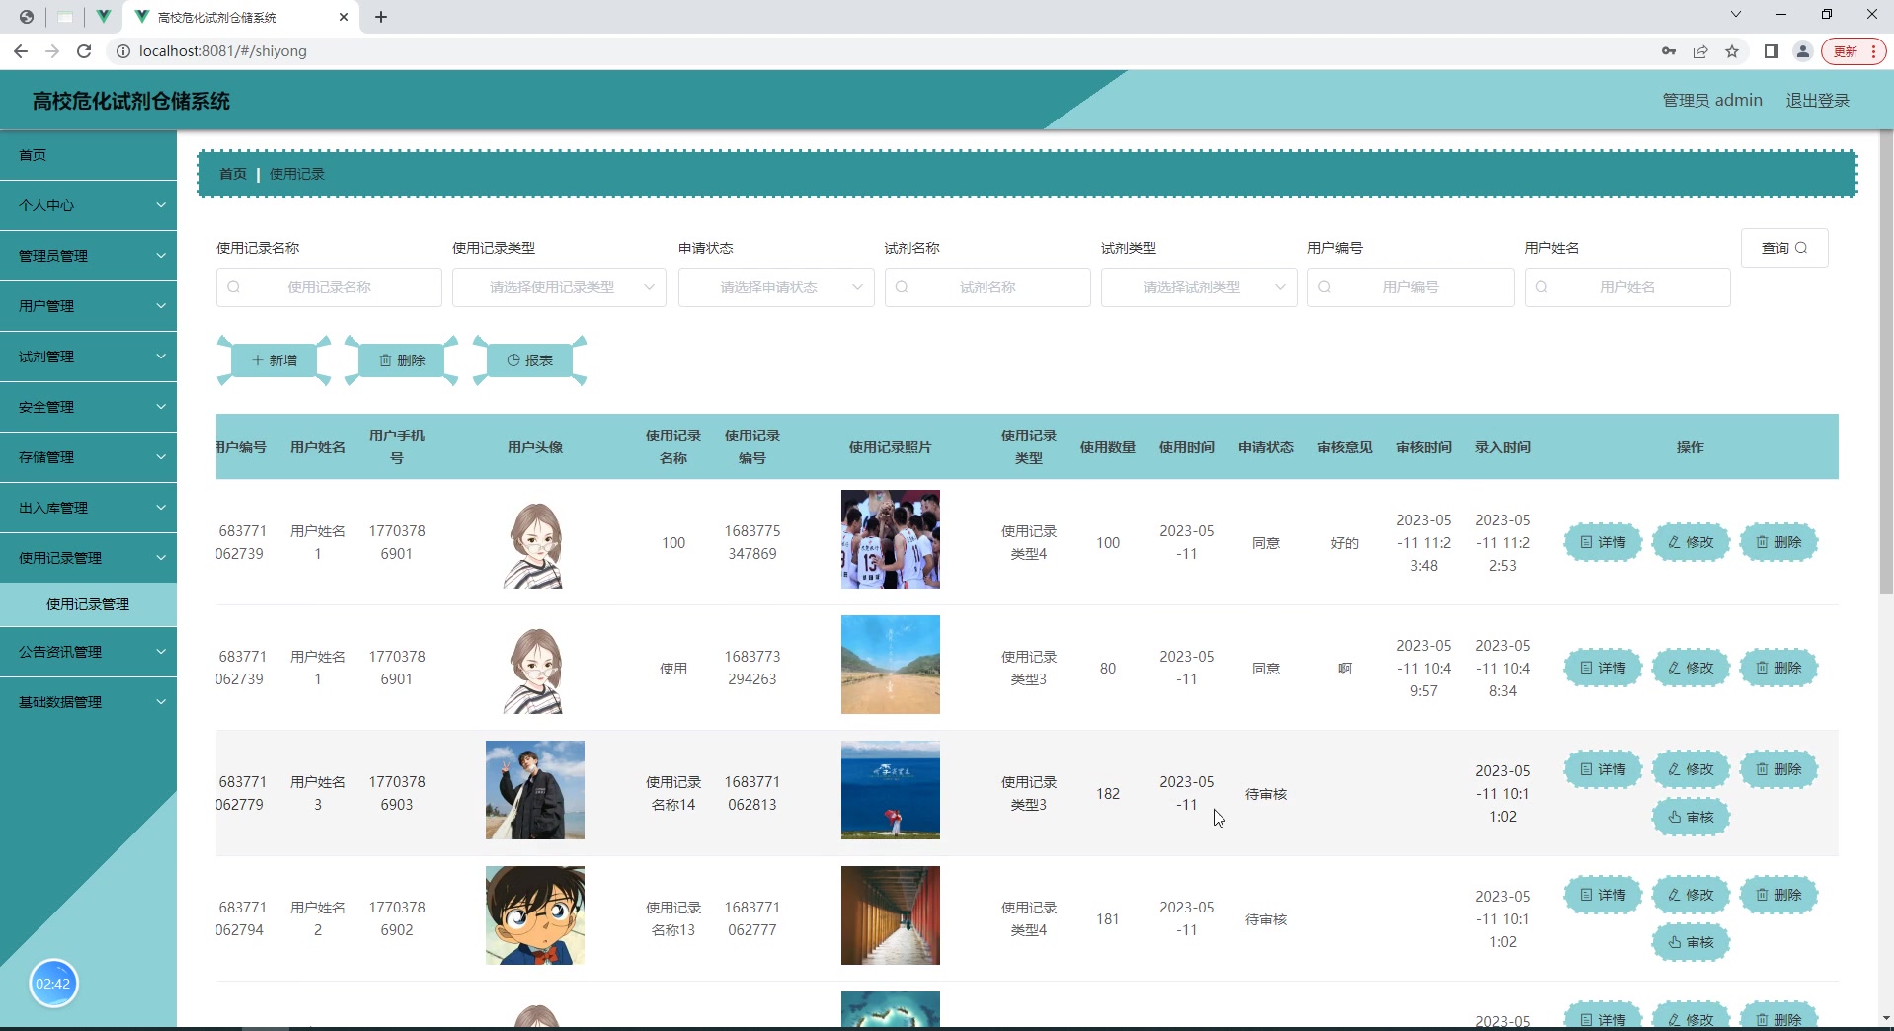Expand the 基础数据管理 sidebar menu
The image size is (1894, 1031).
(x=88, y=702)
